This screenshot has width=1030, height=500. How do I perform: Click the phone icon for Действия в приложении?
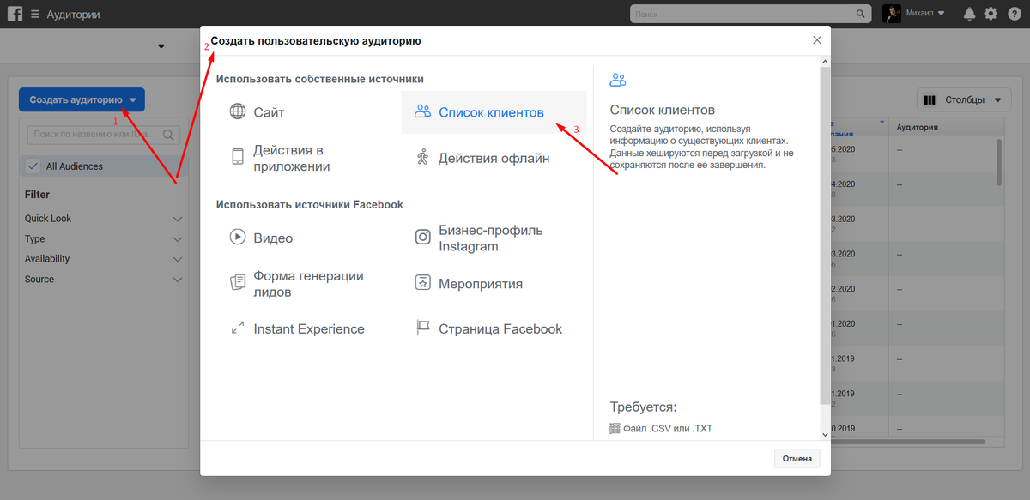[238, 156]
